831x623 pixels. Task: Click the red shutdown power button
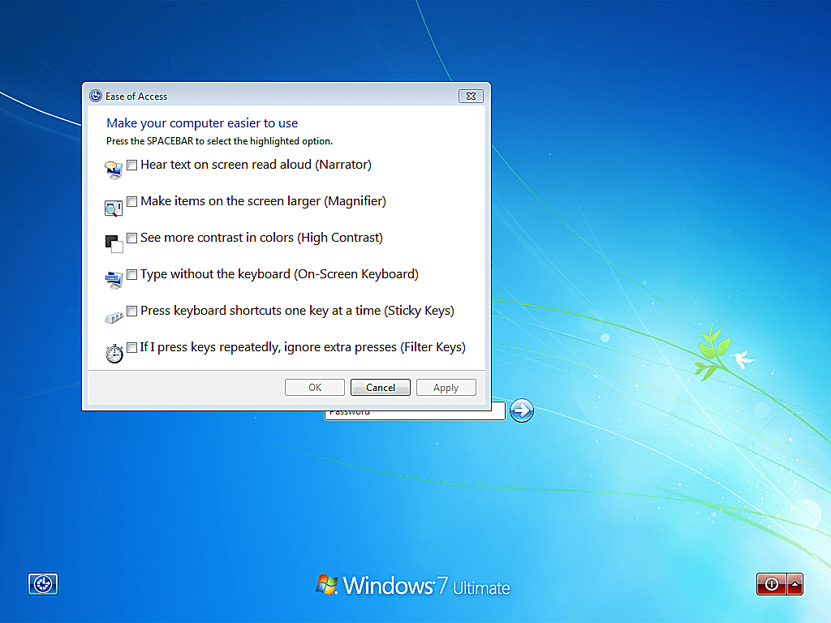pos(771,584)
